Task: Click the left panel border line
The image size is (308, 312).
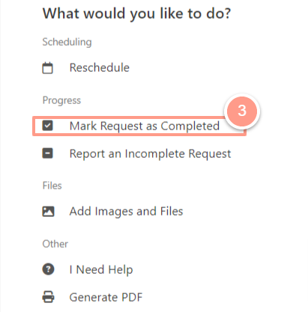Action: [x=1, y=156]
